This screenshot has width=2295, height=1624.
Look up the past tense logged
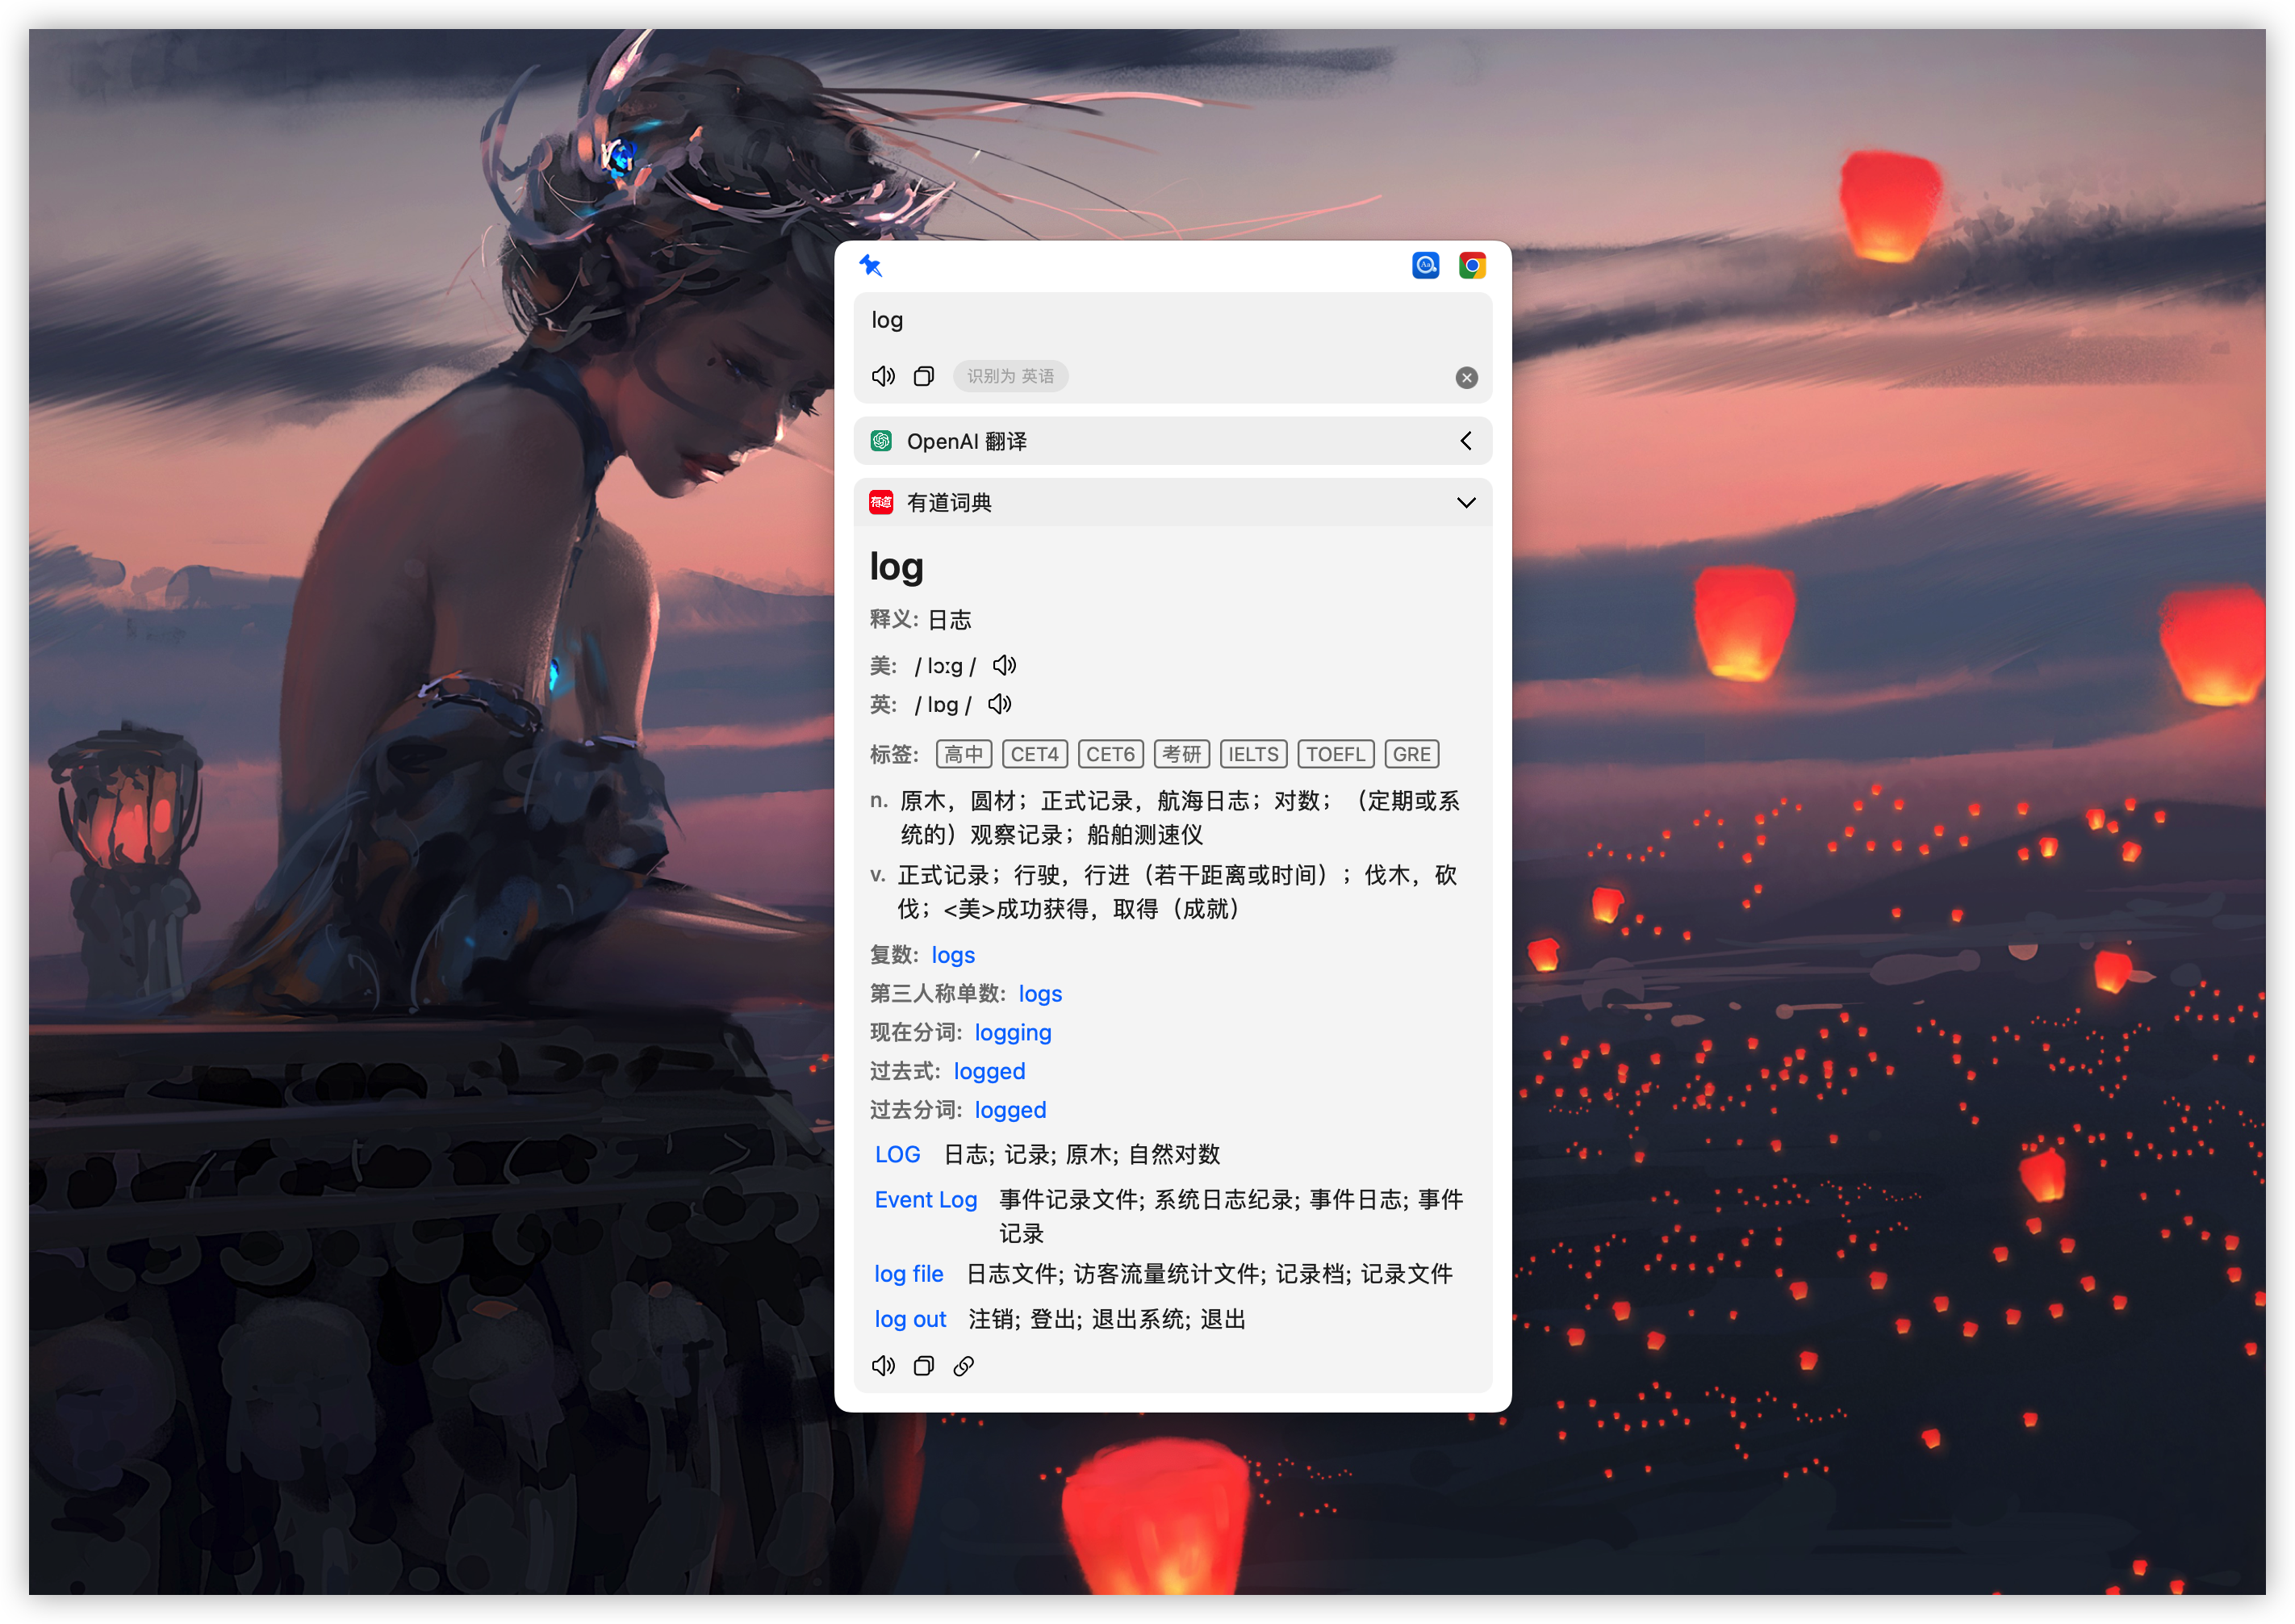[x=989, y=1072]
